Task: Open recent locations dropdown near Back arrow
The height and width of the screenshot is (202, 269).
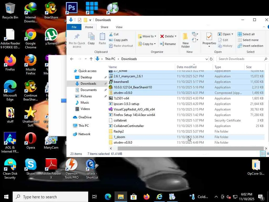Action: [x=86, y=59]
